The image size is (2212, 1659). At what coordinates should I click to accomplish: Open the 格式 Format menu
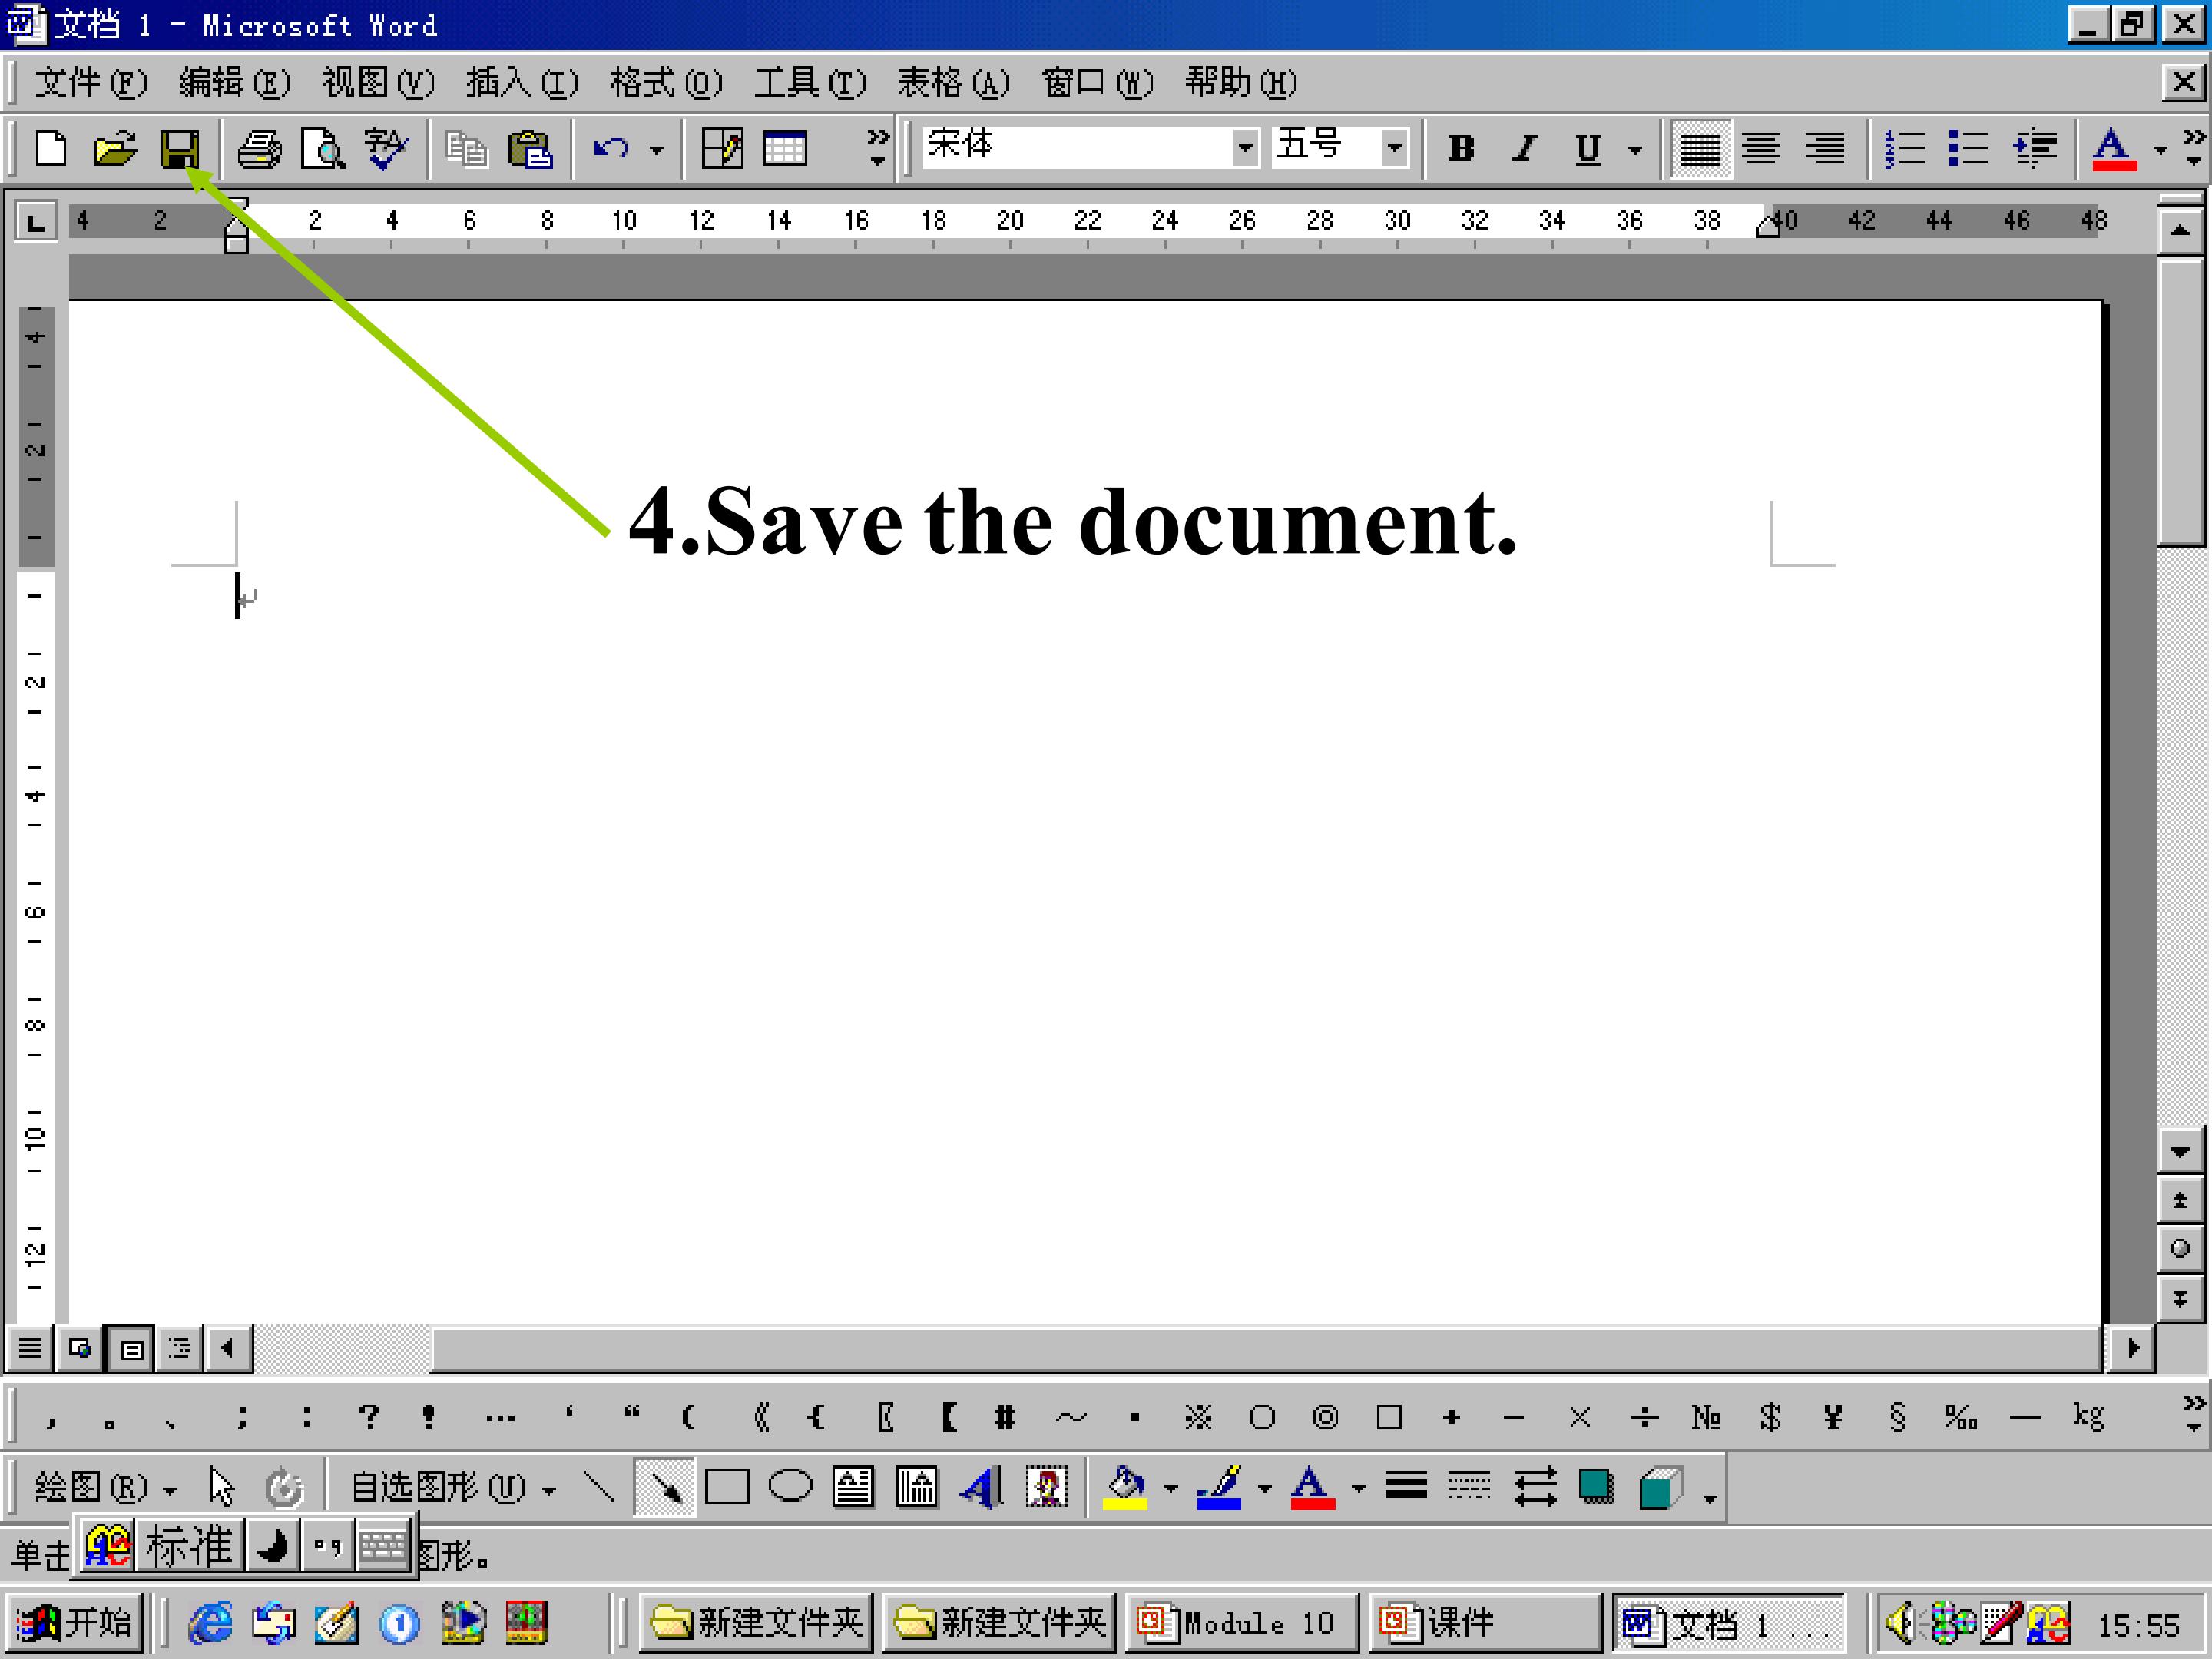665,83
